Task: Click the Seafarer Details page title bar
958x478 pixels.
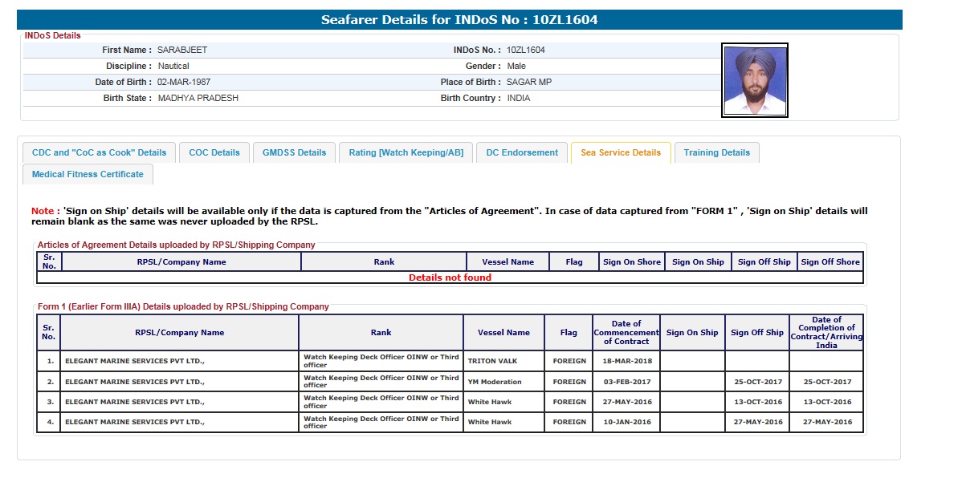Action: [459, 20]
